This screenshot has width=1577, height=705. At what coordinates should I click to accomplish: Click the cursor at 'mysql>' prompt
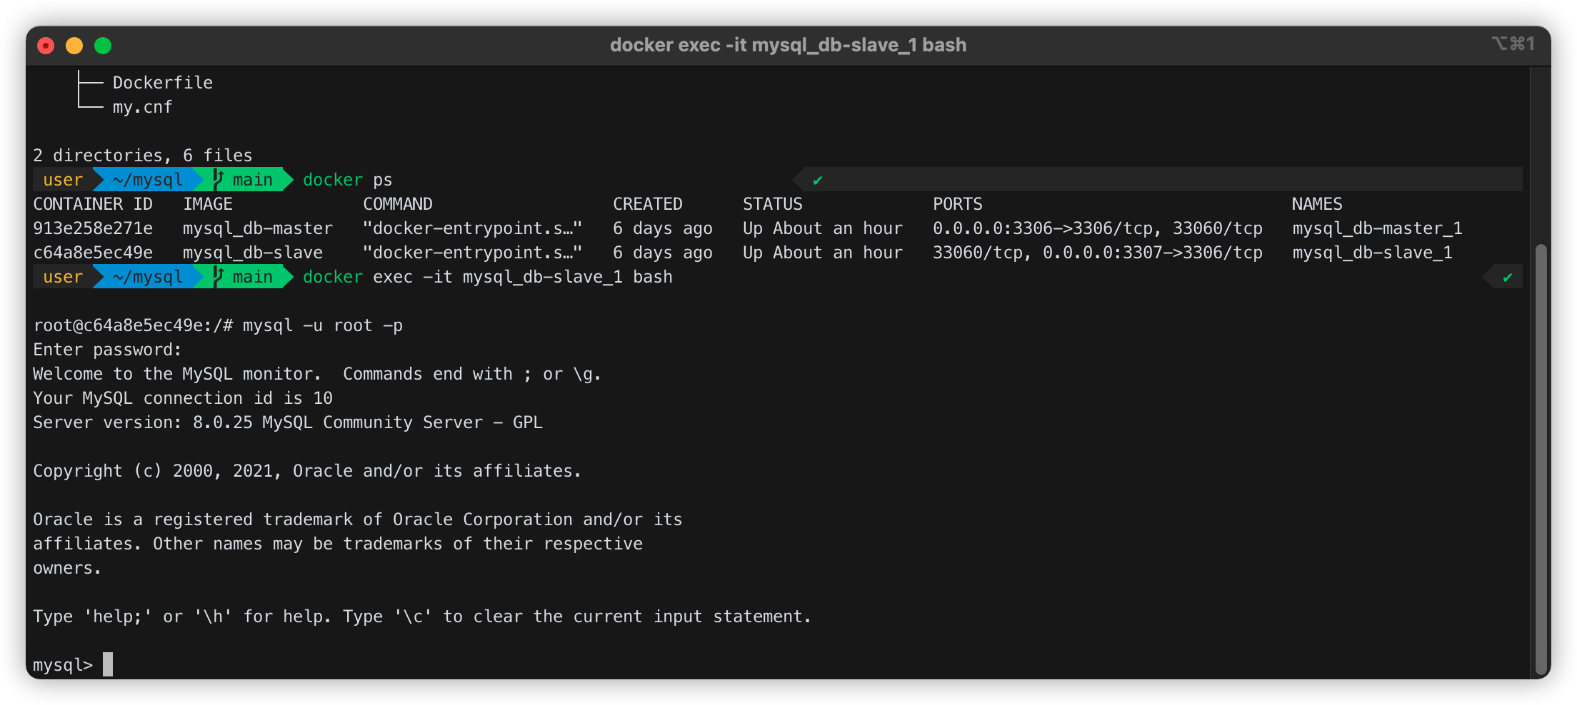click(108, 664)
